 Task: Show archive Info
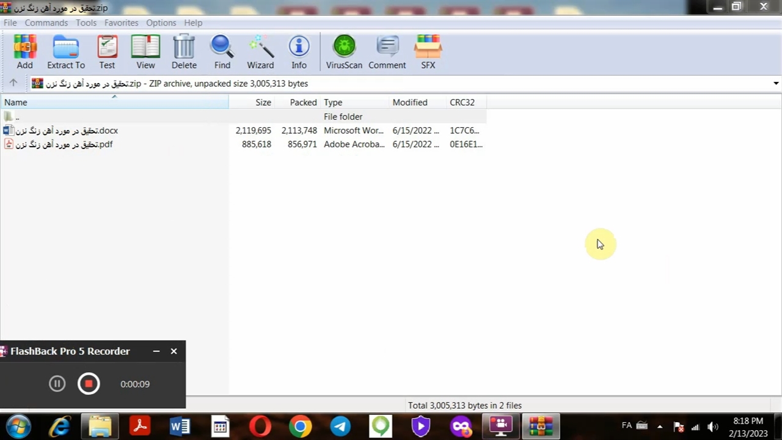point(299,51)
